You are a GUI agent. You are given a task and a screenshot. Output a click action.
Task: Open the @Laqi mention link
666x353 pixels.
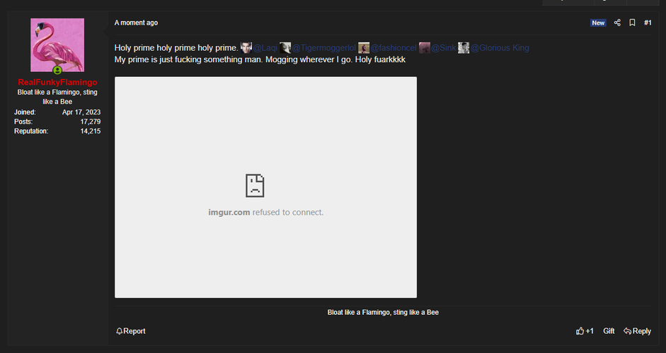266,48
